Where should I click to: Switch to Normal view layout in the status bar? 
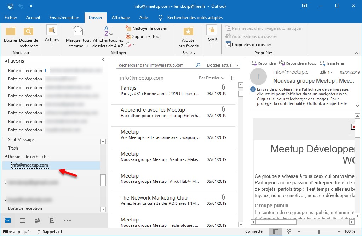tap(276, 231)
